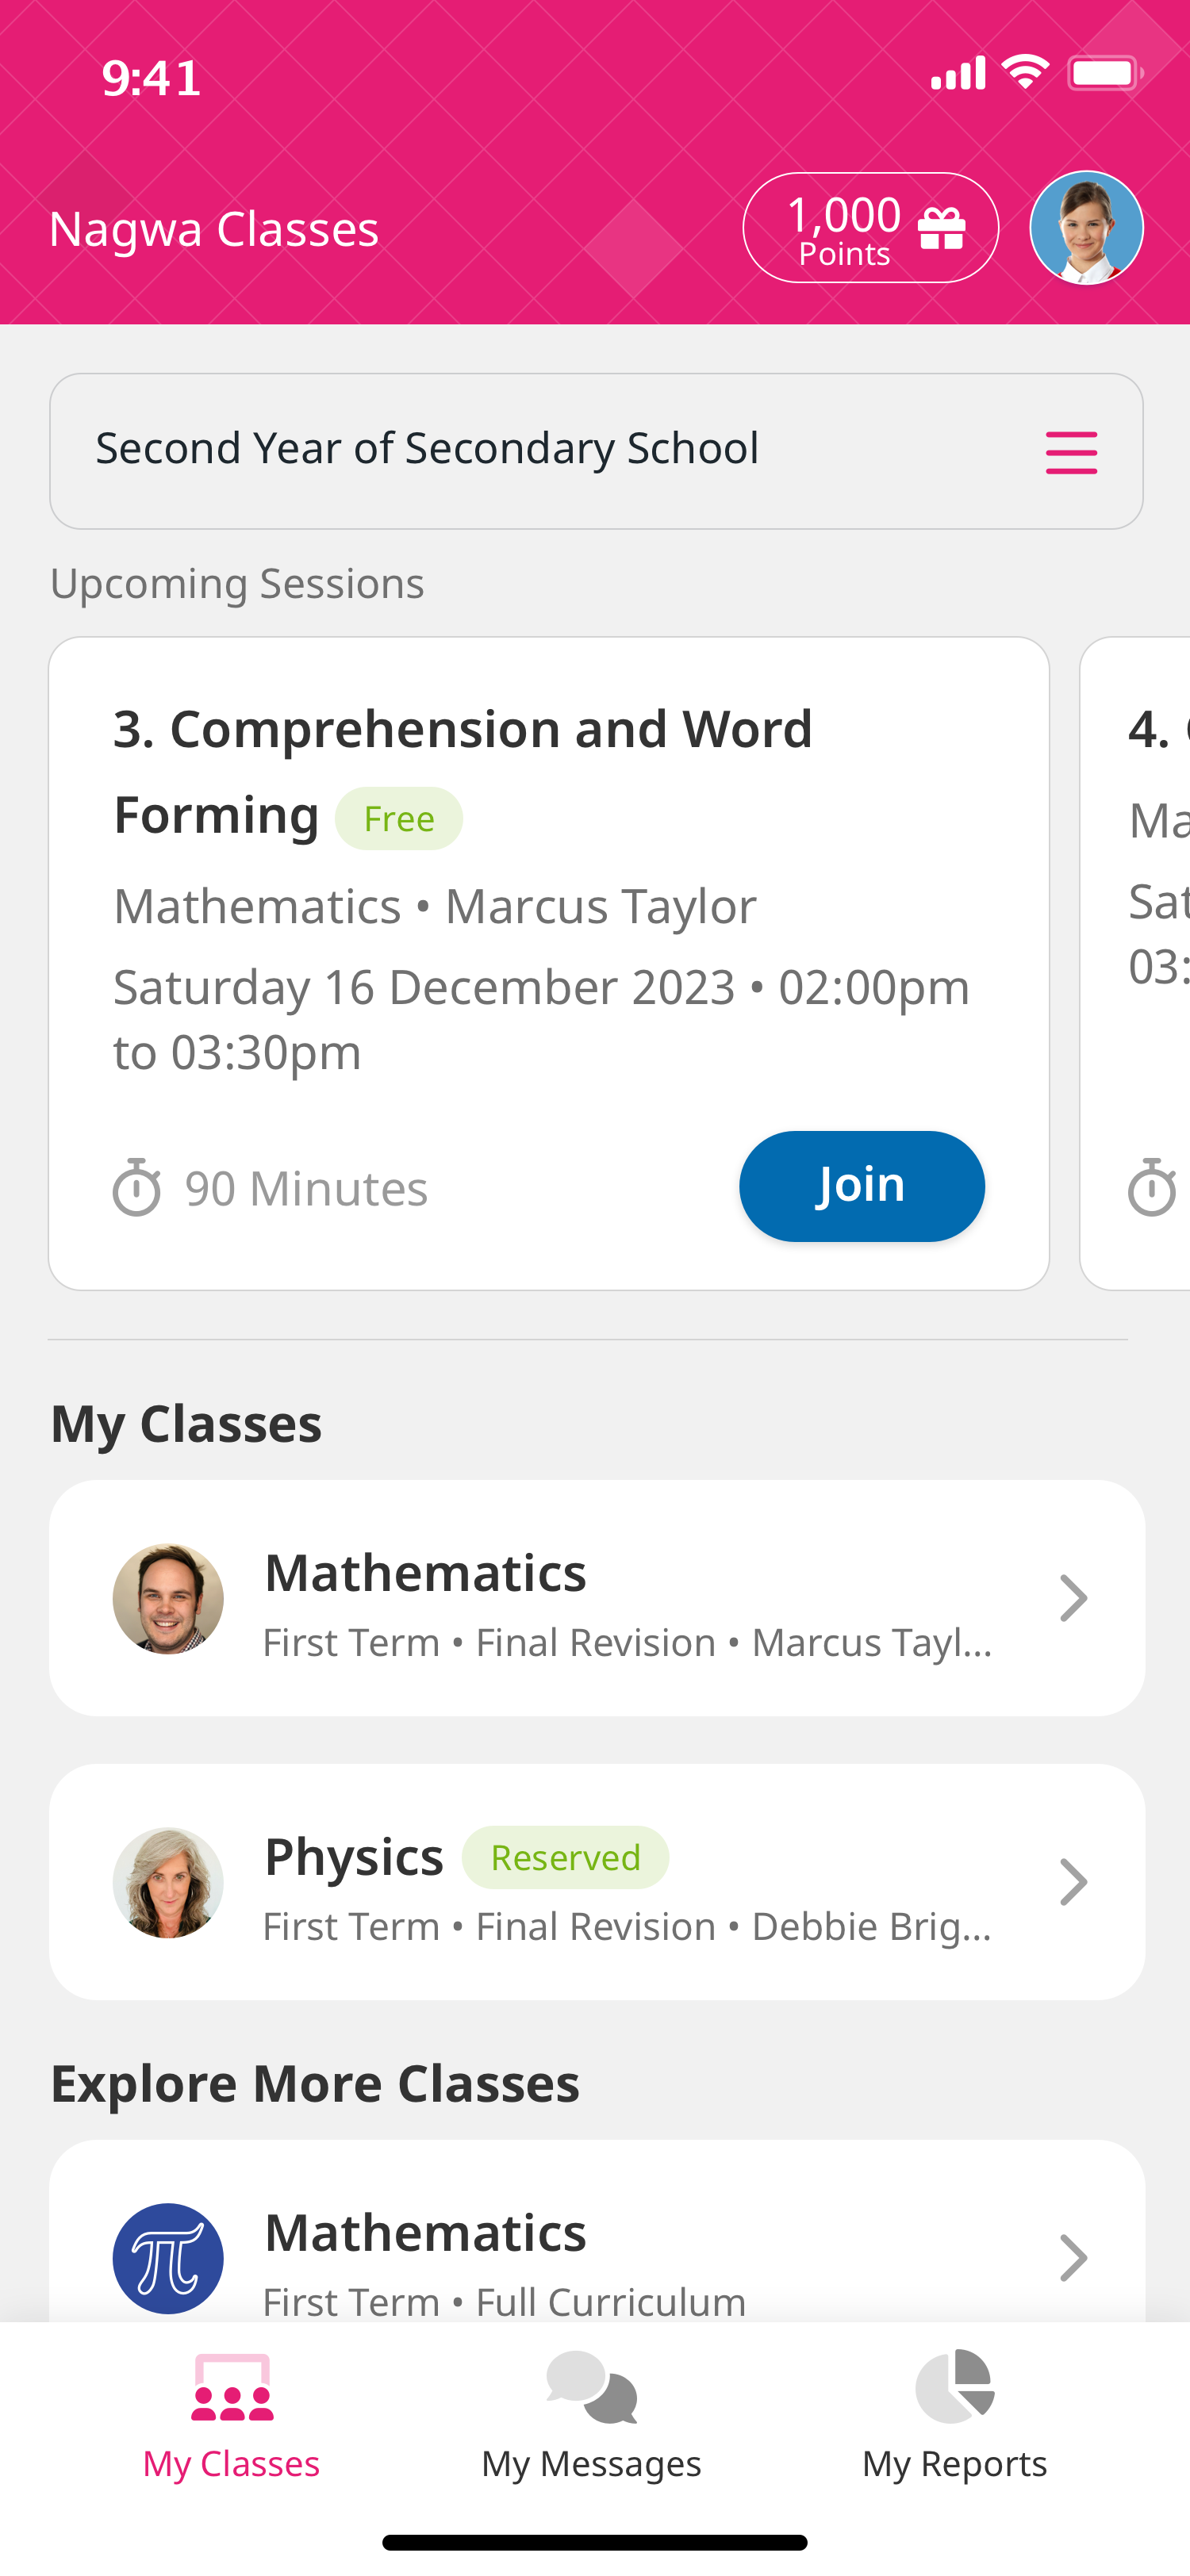Tap the gift icon beside points
The width and height of the screenshot is (1190, 2576).
(941, 229)
